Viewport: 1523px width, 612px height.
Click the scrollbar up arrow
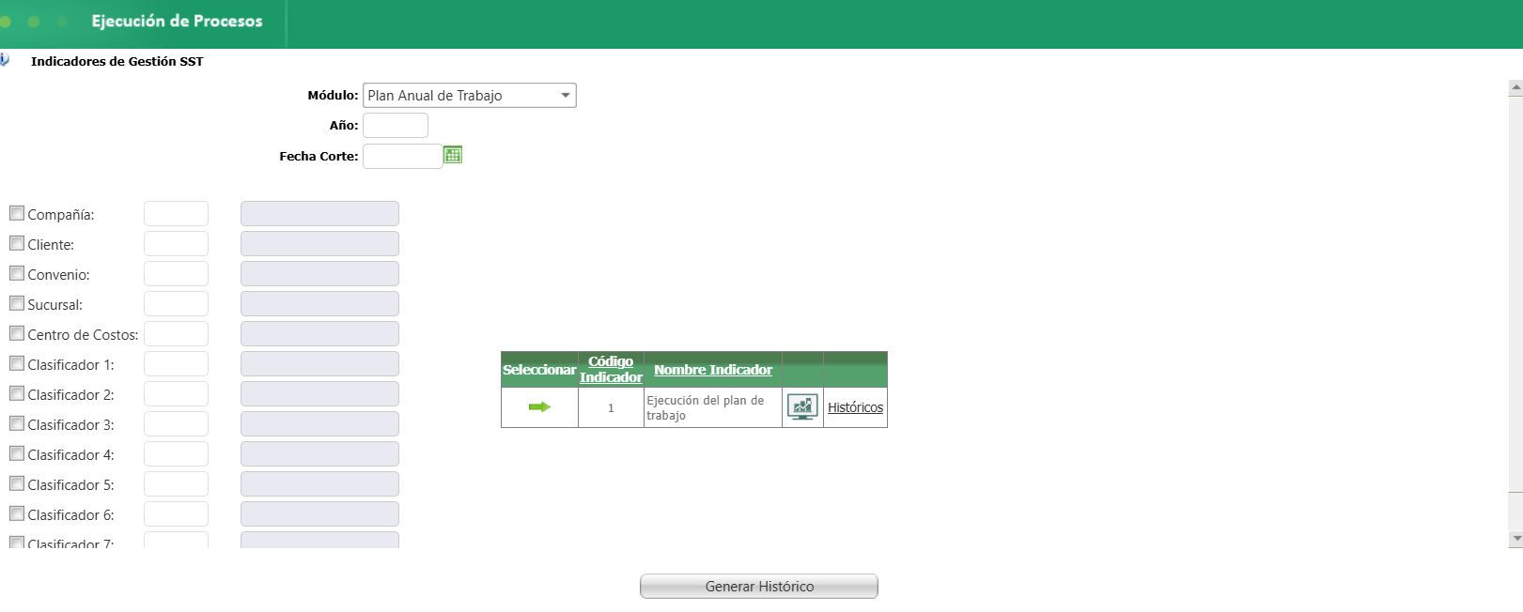(x=1515, y=87)
